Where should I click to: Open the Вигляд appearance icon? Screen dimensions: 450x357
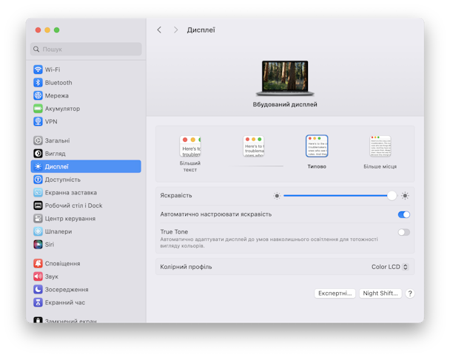[38, 154]
